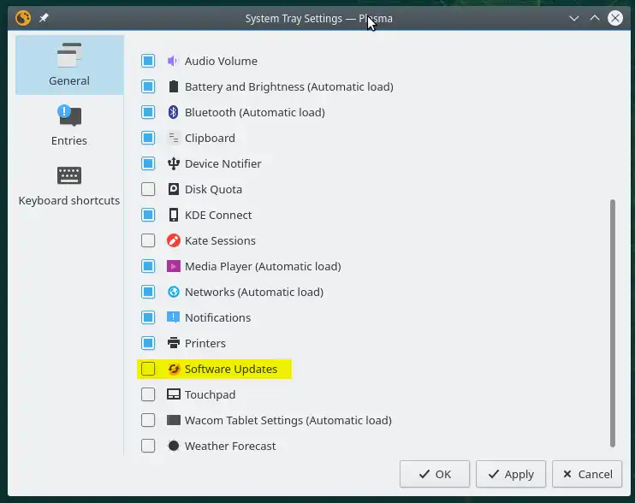Maximize the System Tray Settings window

click(595, 18)
